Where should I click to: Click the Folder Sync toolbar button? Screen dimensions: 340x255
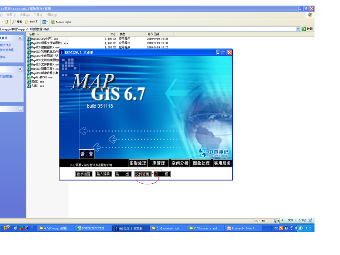click(61, 22)
